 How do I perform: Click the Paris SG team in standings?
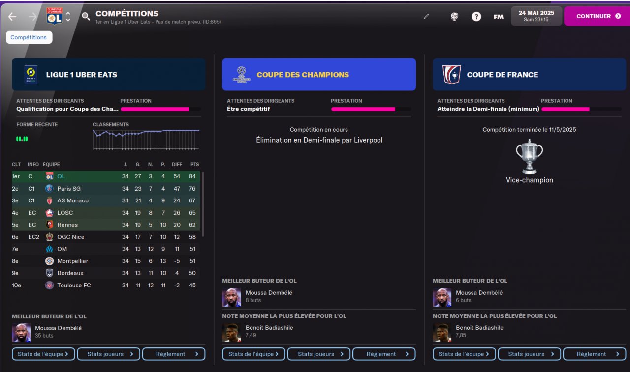tap(69, 189)
